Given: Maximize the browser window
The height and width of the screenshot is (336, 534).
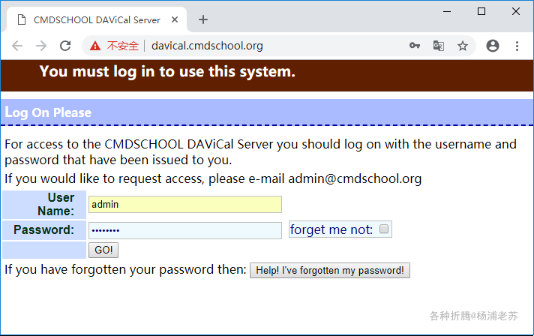Looking at the screenshot, I should 481,11.
